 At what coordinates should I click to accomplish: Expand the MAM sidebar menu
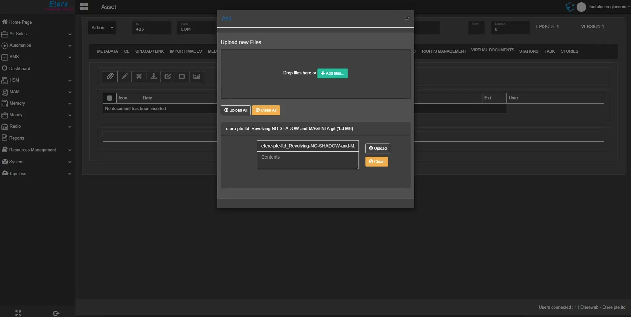point(36,92)
